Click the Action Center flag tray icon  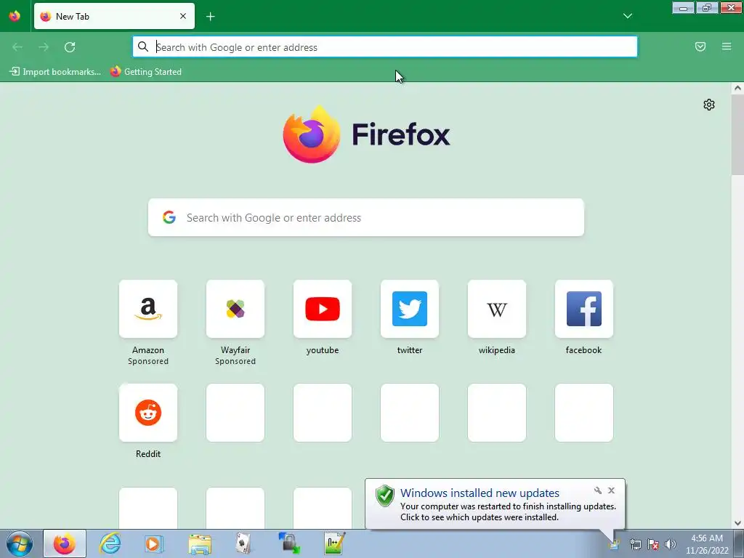point(653,544)
